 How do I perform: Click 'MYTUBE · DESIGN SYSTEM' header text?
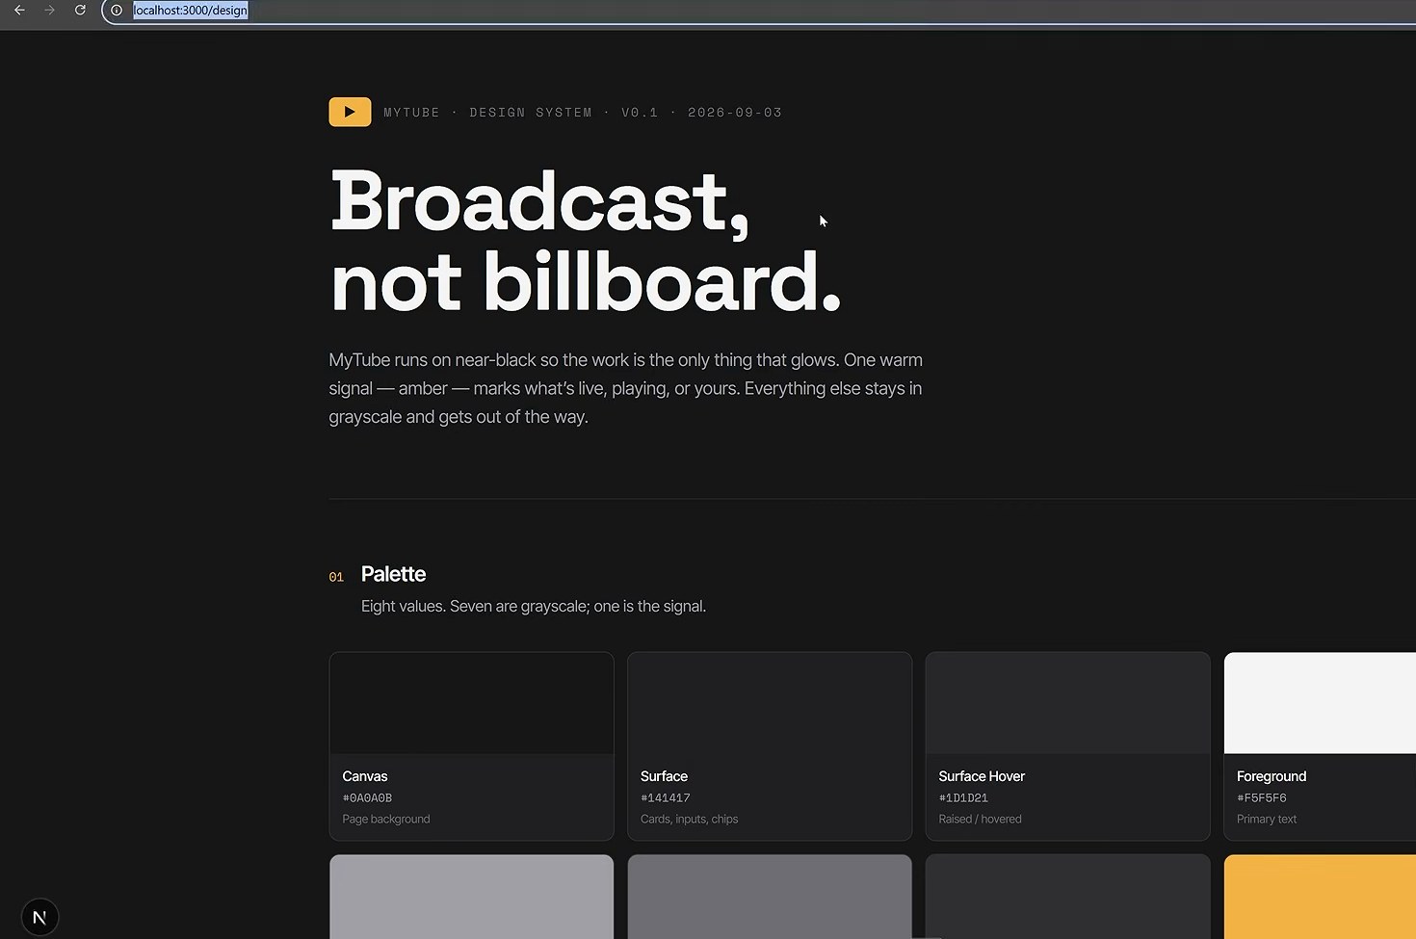487,113
